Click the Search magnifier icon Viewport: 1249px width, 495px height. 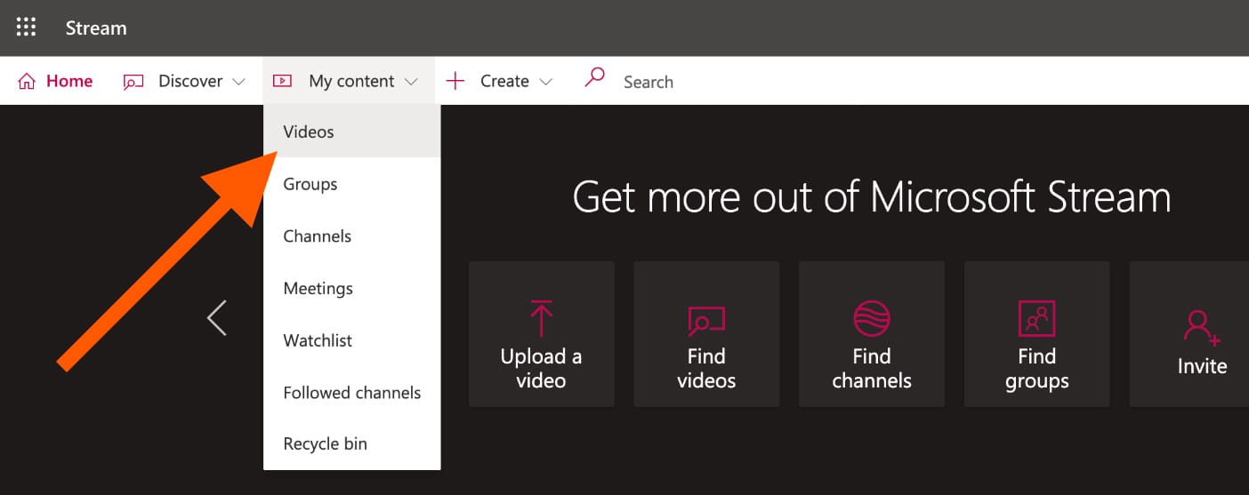click(x=594, y=78)
